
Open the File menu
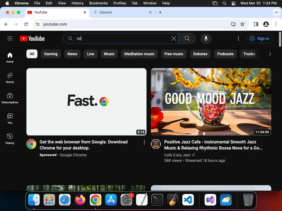pos(37,3)
